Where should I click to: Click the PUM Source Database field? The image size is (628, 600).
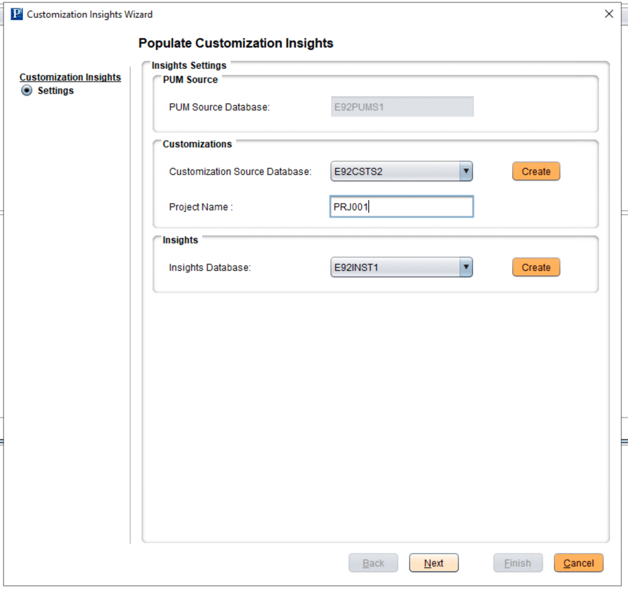click(402, 106)
